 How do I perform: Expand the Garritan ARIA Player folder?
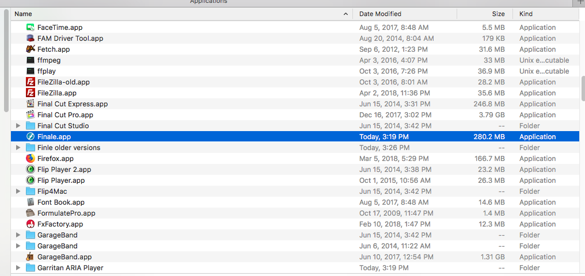18,268
